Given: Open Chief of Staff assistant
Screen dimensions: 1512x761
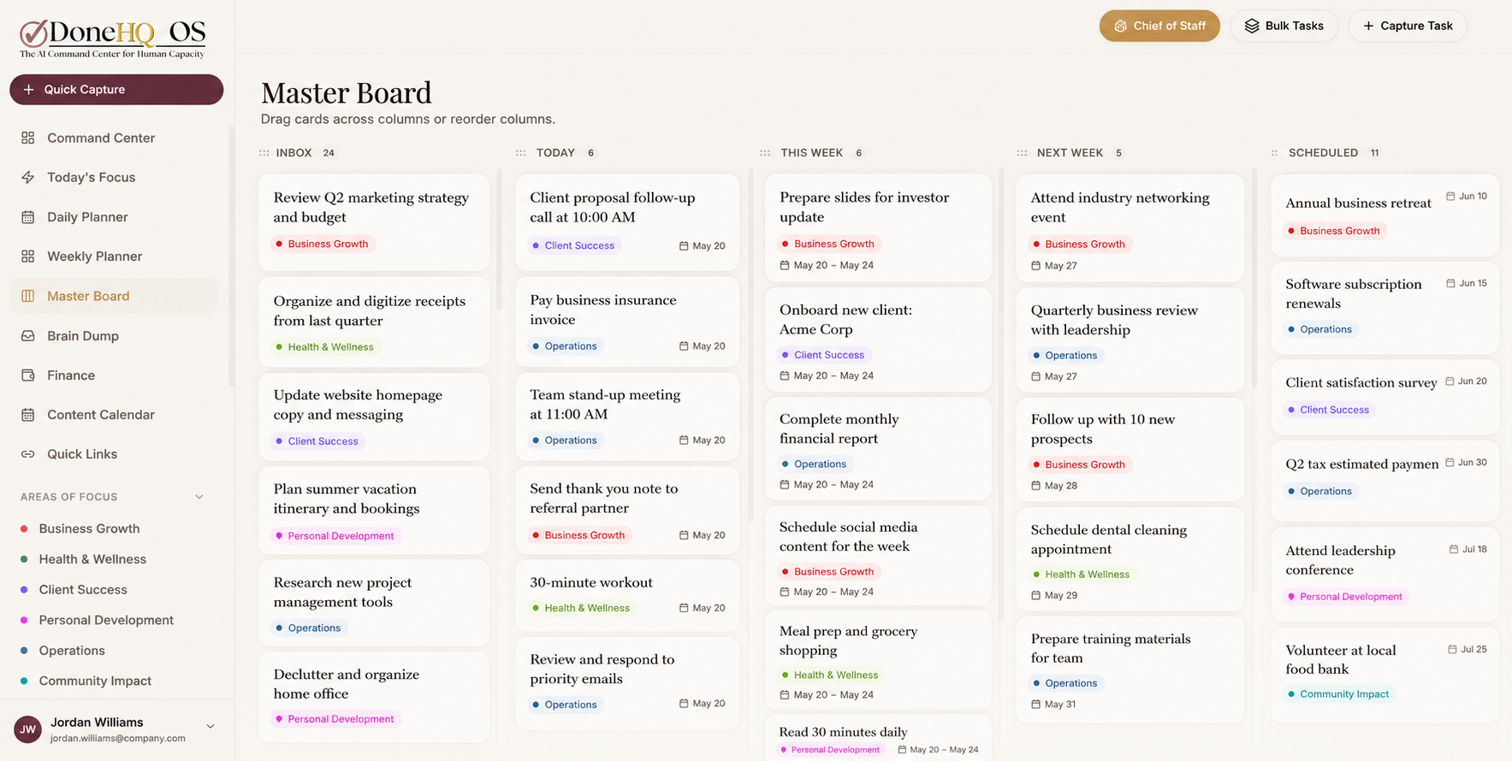Looking at the screenshot, I should pyautogui.click(x=1159, y=26).
